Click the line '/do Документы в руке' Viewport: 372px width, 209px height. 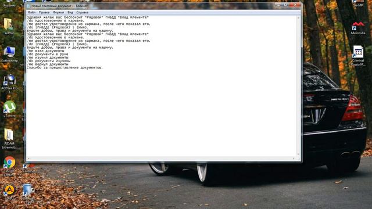coord(48,54)
